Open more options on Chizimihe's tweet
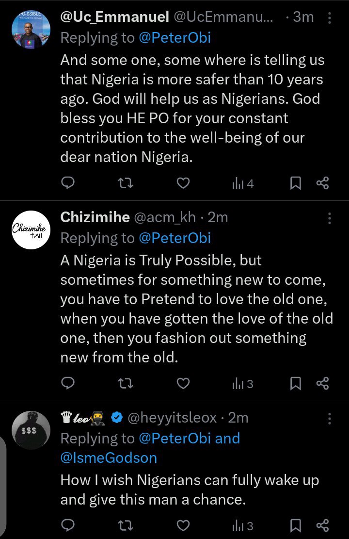 (x=330, y=218)
